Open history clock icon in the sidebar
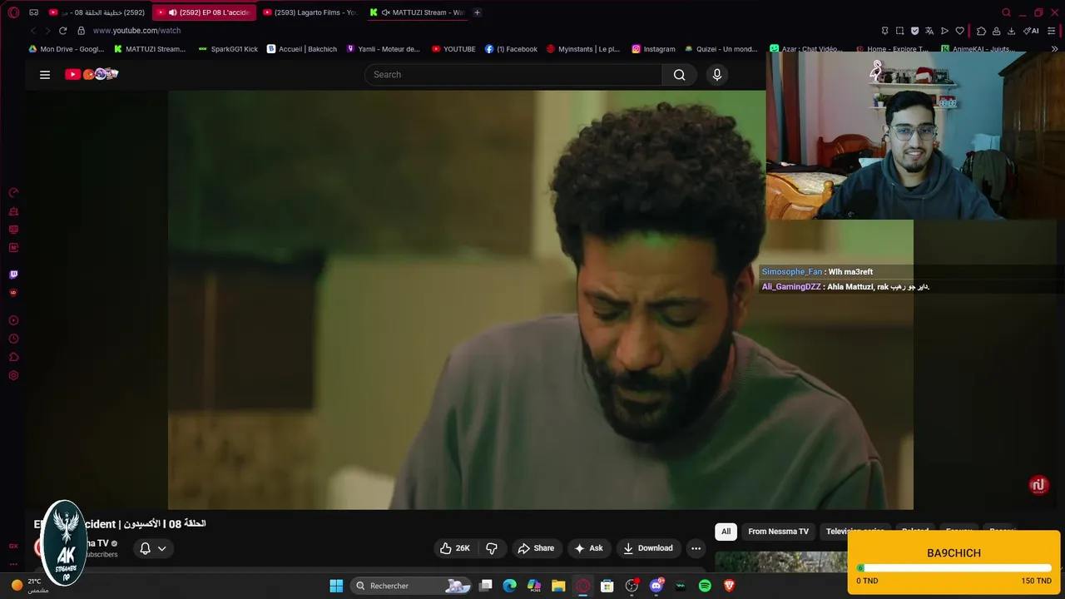1065x599 pixels. tap(13, 339)
